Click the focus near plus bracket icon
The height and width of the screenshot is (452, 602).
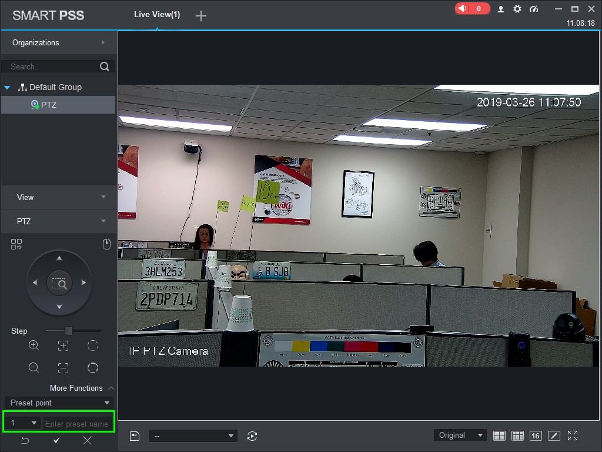point(63,345)
